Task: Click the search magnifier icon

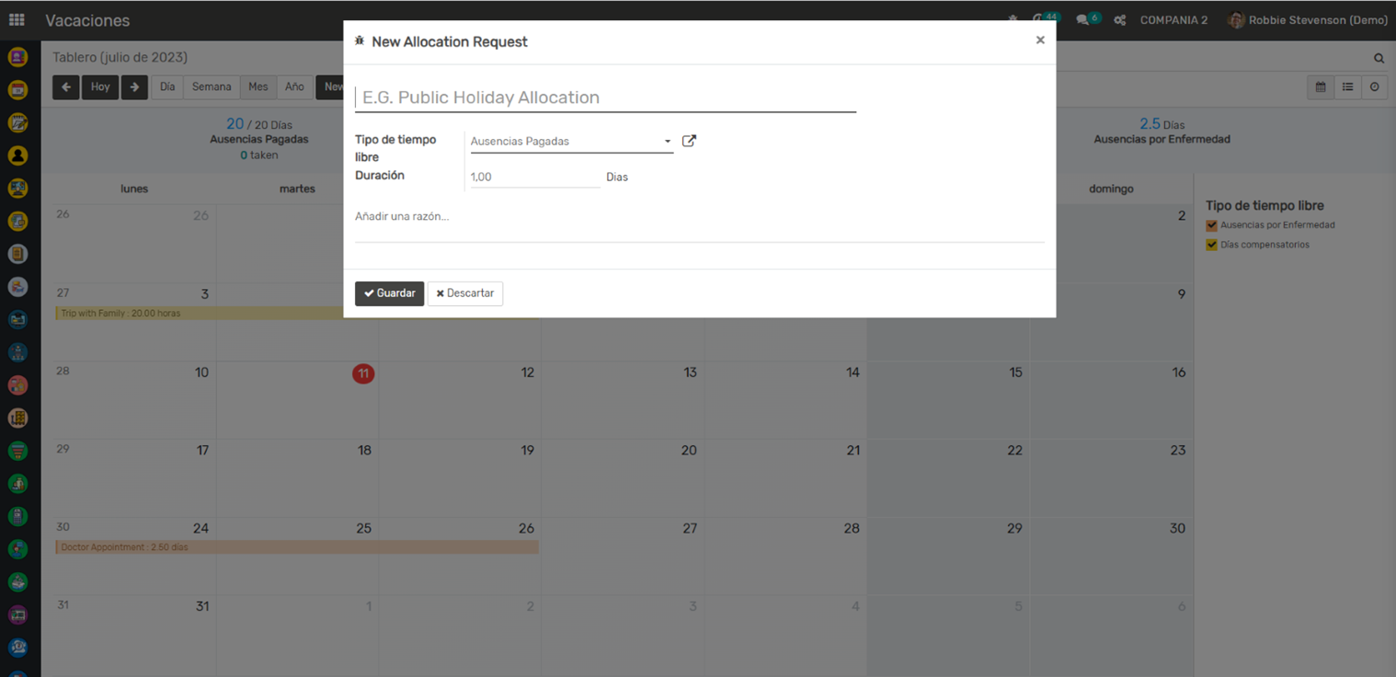Action: point(1379,58)
